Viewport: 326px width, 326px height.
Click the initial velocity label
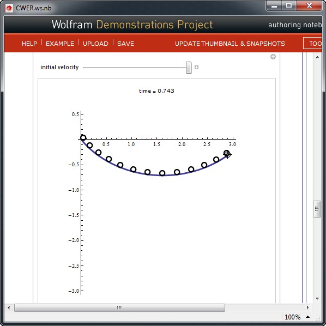[x=59, y=67]
